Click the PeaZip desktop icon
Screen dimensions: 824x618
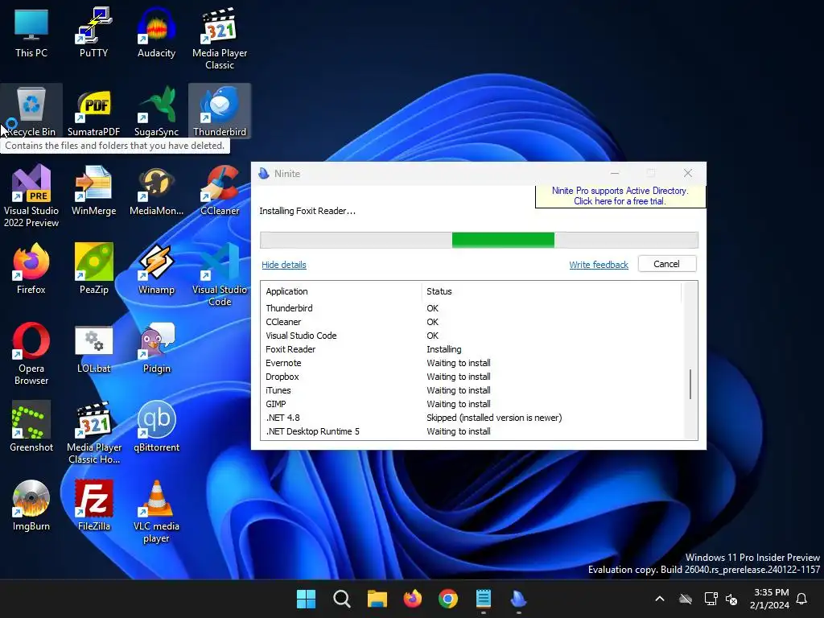tap(93, 269)
